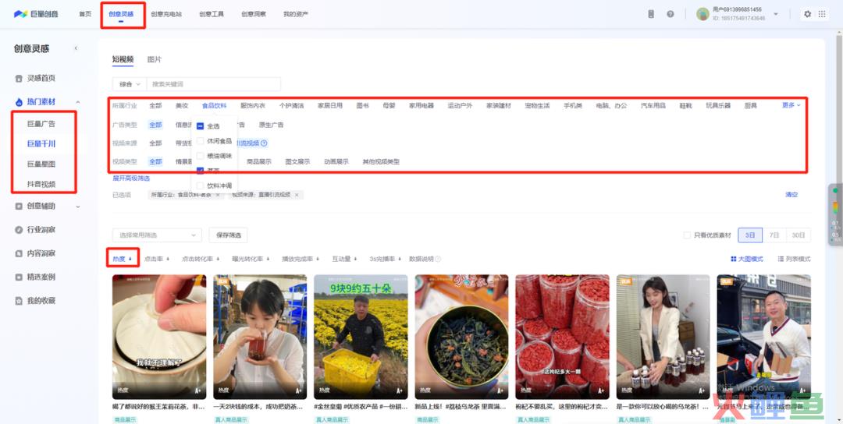
Task: Open 抖音视频 in the sidebar
Action: 41,184
